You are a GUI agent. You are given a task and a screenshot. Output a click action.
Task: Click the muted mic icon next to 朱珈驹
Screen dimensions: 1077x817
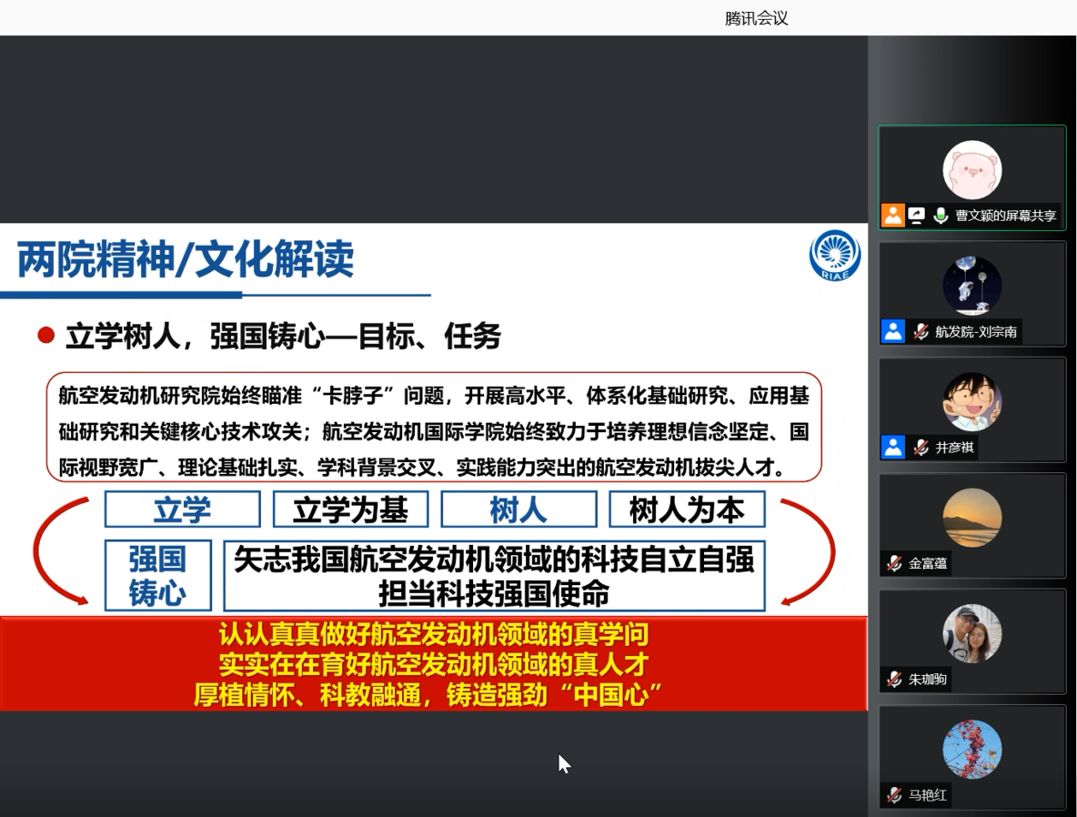894,679
